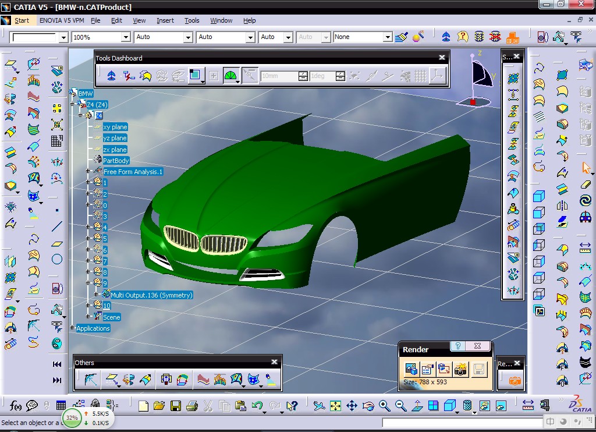Image resolution: width=596 pixels, height=432 pixels.
Task: Click the question mark button in Render dialog
Action: point(458,346)
